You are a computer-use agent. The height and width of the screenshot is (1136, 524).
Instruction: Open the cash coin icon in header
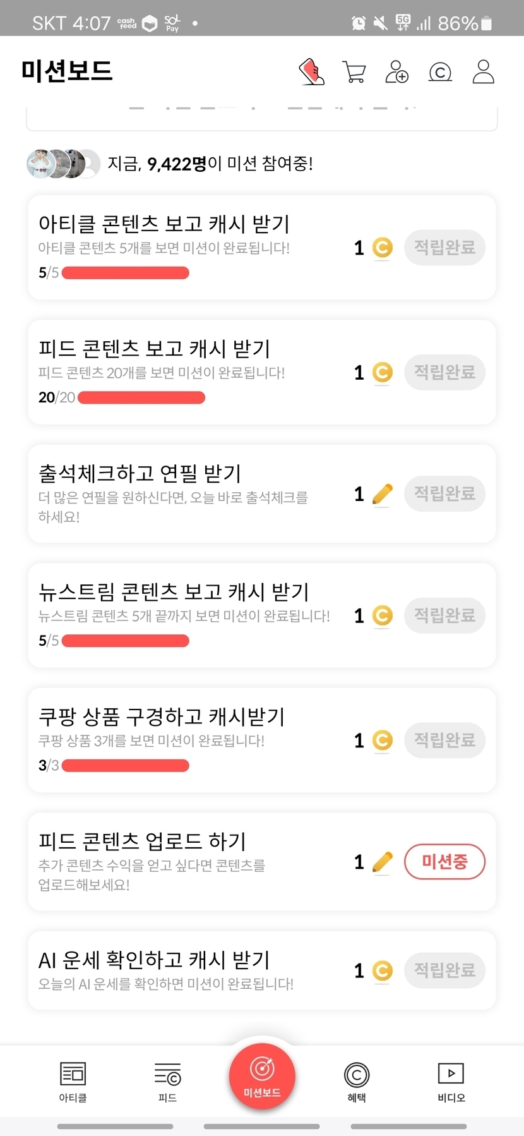440,72
